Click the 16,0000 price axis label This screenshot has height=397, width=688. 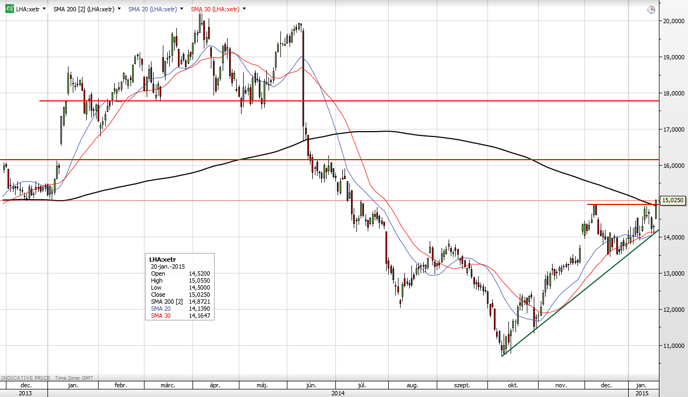pos(675,166)
